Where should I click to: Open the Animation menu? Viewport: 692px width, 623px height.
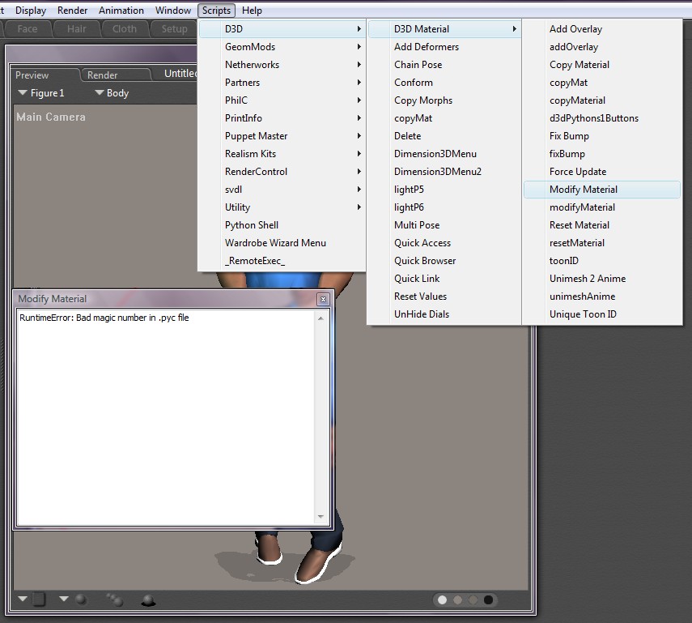point(121,11)
